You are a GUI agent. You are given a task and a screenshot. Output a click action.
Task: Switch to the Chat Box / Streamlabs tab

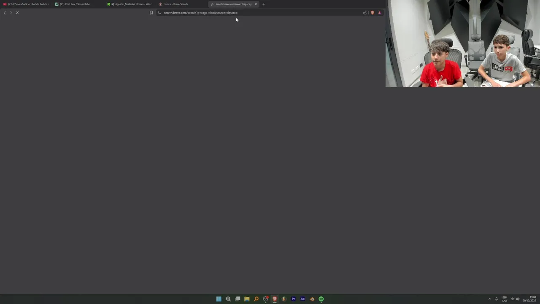pyautogui.click(x=78, y=4)
